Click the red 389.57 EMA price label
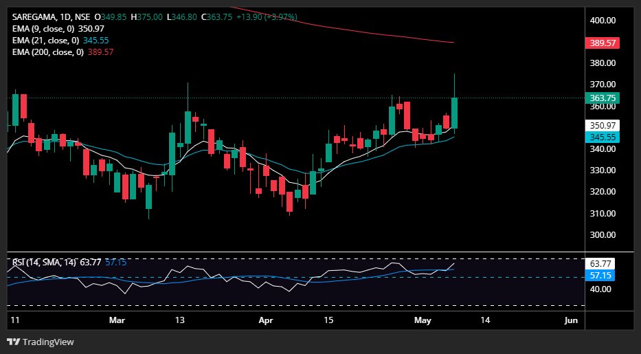The height and width of the screenshot is (354, 641). (602, 43)
